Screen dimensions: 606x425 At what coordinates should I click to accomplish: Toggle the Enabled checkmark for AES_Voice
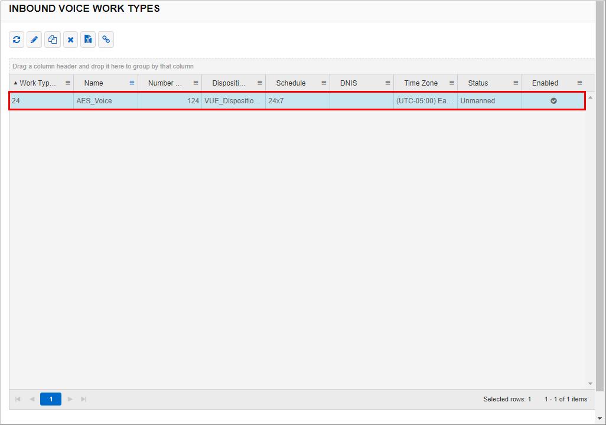pyautogui.click(x=553, y=100)
